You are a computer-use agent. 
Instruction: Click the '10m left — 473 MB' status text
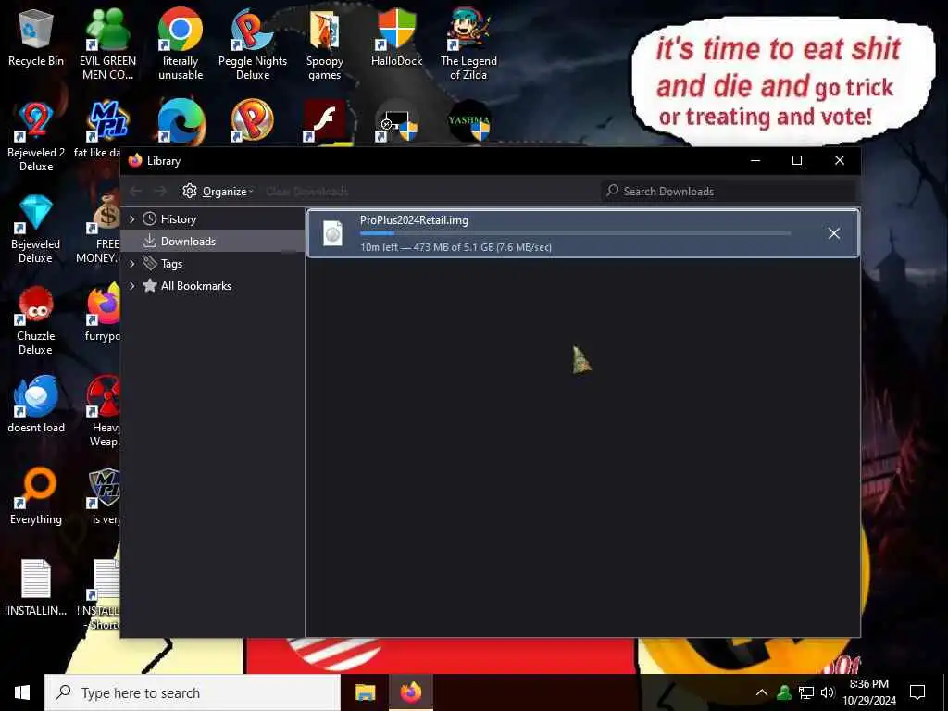[x=455, y=246]
